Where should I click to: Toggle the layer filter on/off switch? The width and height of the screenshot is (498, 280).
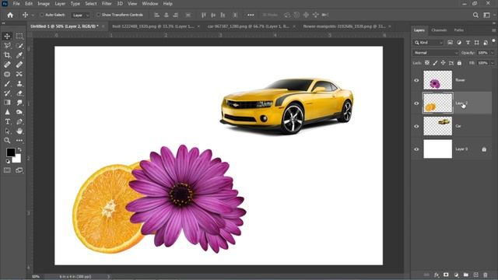click(x=493, y=41)
